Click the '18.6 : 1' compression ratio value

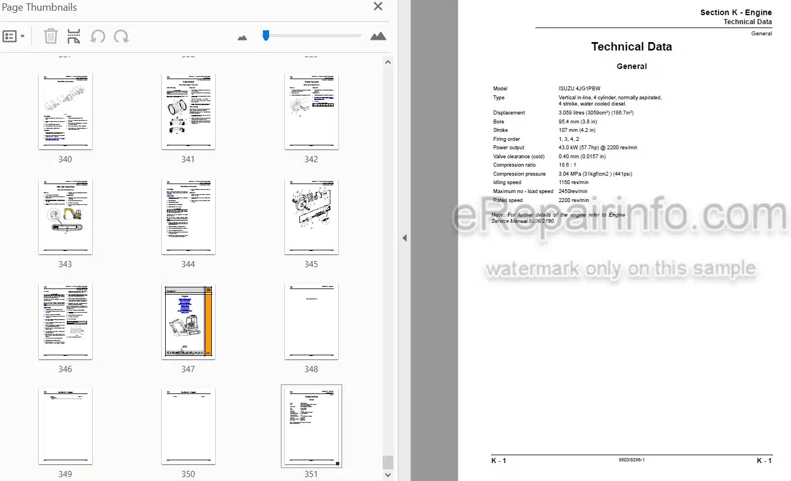coord(567,165)
